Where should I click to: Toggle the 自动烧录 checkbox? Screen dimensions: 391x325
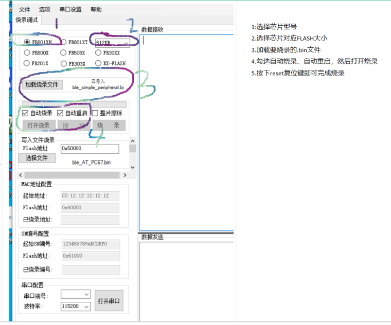point(25,113)
